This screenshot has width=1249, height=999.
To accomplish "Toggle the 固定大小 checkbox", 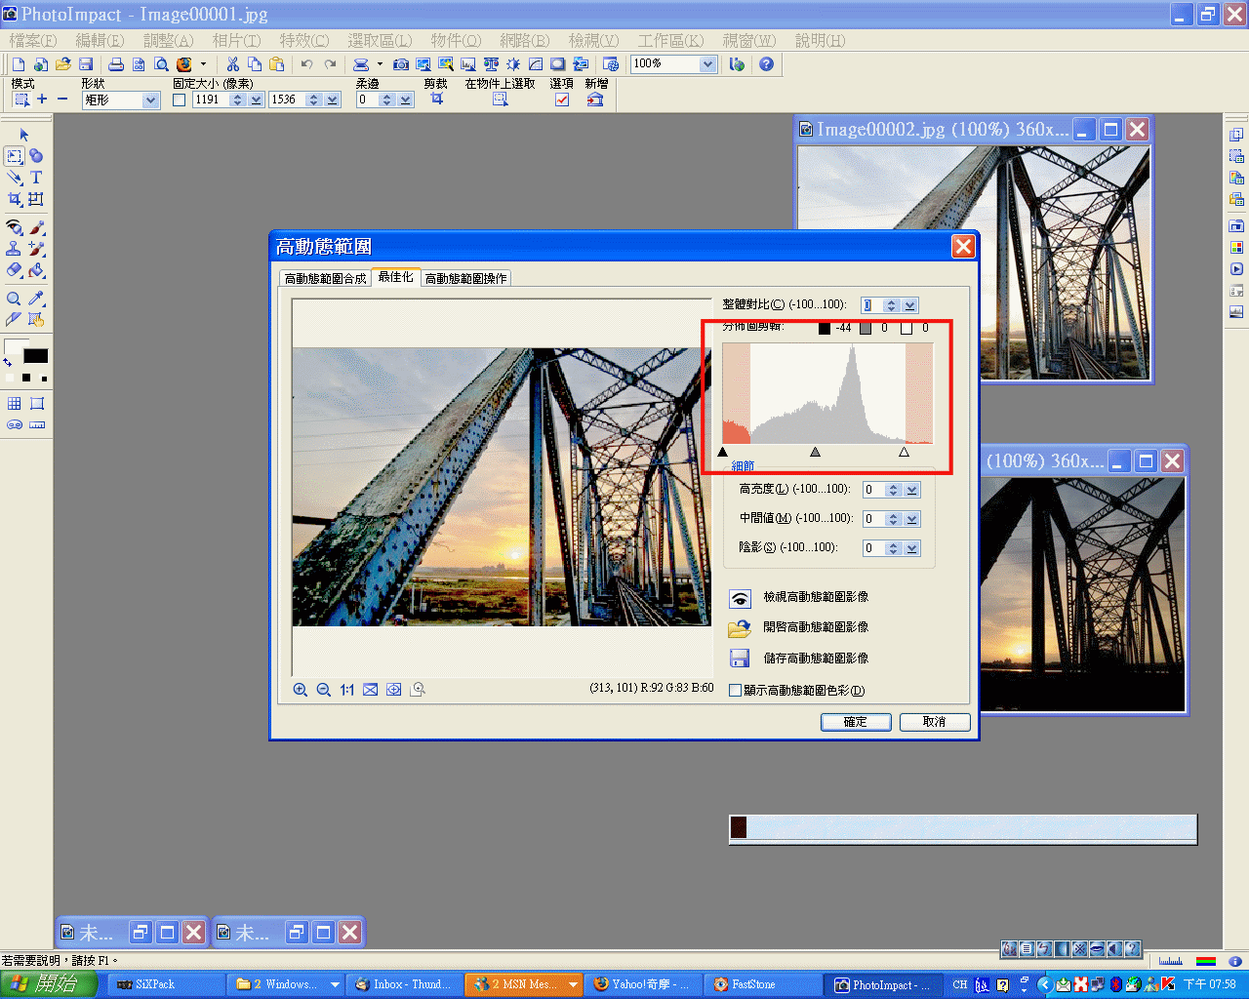I will pos(180,100).
